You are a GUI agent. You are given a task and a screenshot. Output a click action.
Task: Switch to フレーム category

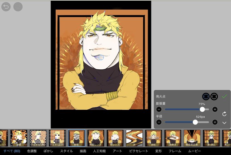click(175, 151)
